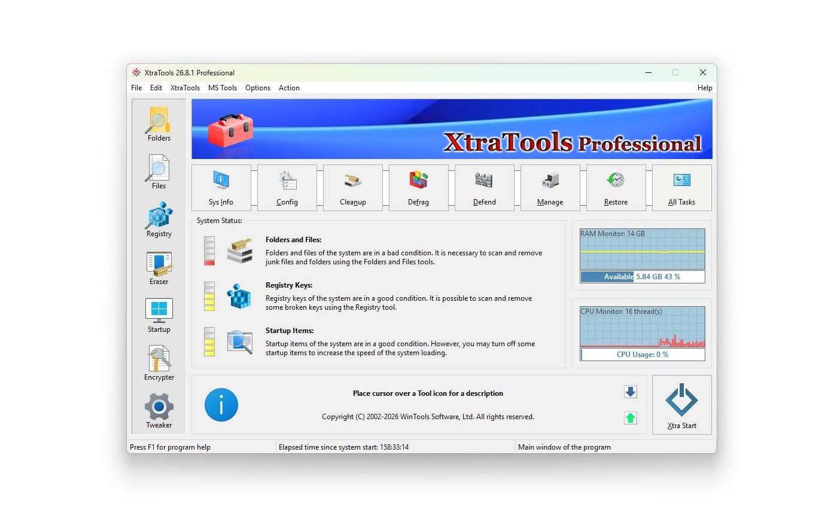The height and width of the screenshot is (519, 831).
Task: Click the elapsed time status bar entry
Action: tap(343, 447)
